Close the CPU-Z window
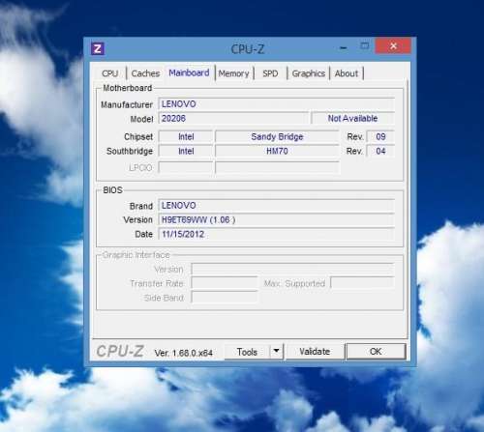This screenshot has height=432, width=484. point(393,46)
